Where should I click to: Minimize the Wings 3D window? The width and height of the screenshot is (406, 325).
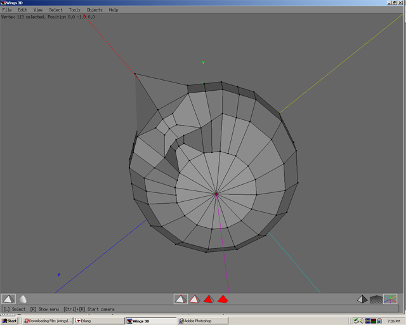pos(389,3)
